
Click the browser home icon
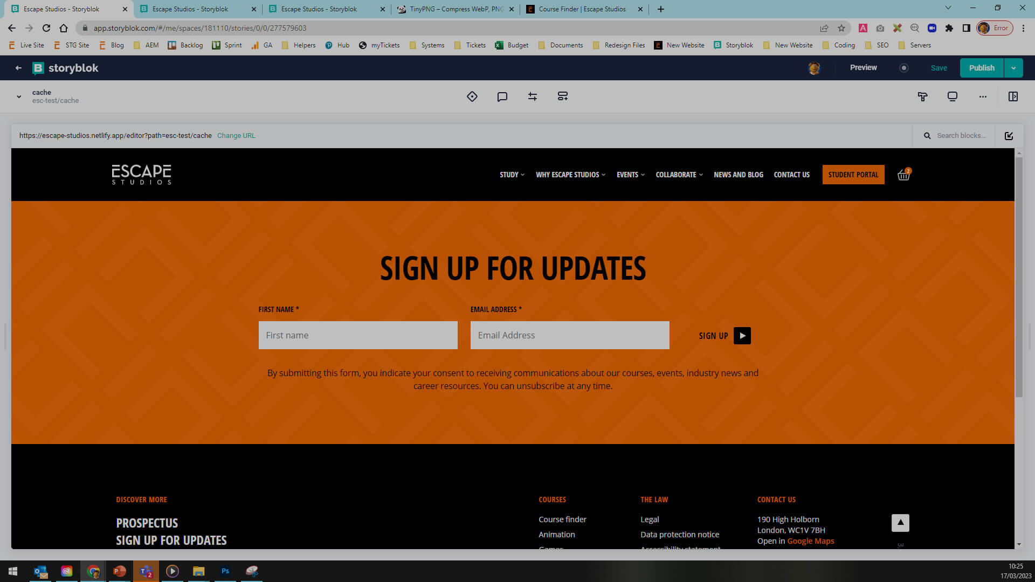click(64, 28)
